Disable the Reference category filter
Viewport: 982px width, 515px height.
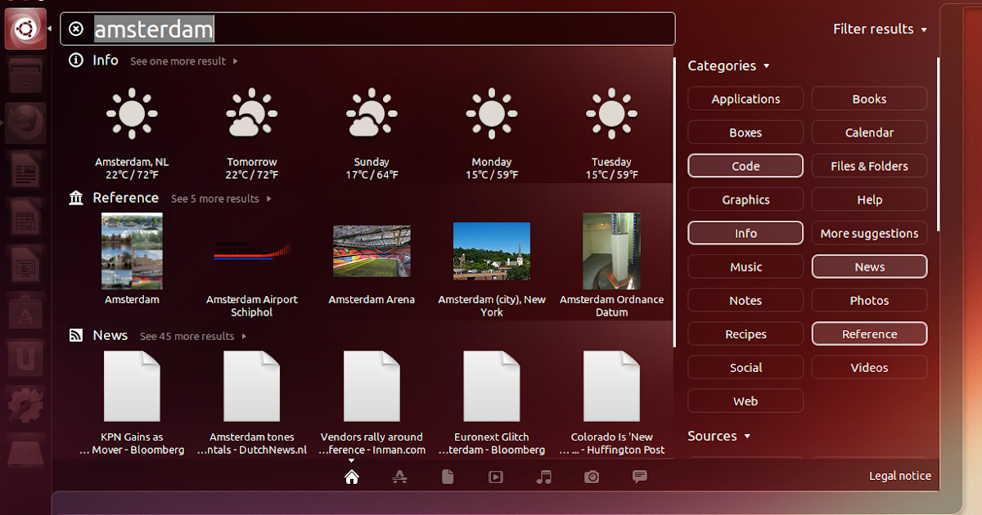coord(869,334)
